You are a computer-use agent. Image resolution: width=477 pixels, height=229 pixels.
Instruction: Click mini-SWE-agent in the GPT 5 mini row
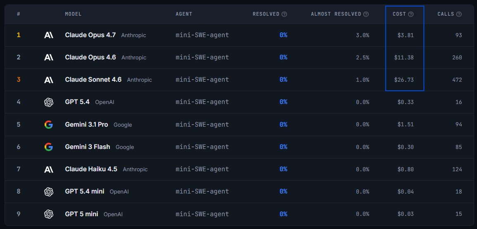pos(202,214)
